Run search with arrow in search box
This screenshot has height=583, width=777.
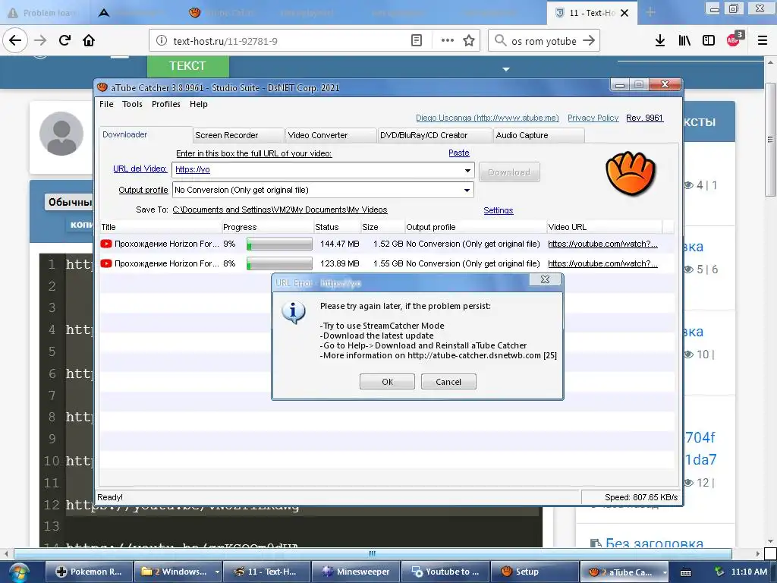point(589,41)
